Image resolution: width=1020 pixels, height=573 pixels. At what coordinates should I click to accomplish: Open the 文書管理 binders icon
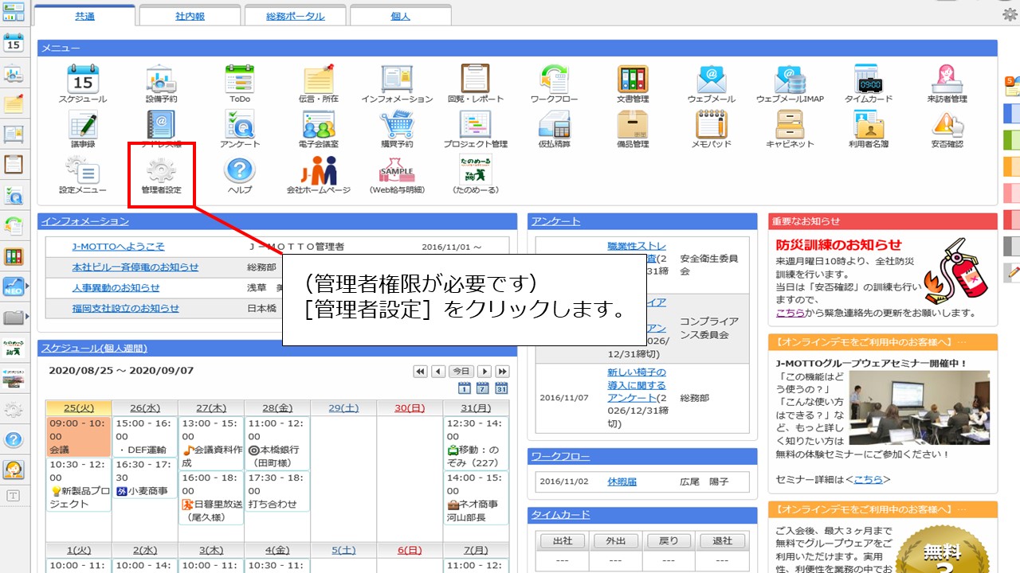point(633,79)
